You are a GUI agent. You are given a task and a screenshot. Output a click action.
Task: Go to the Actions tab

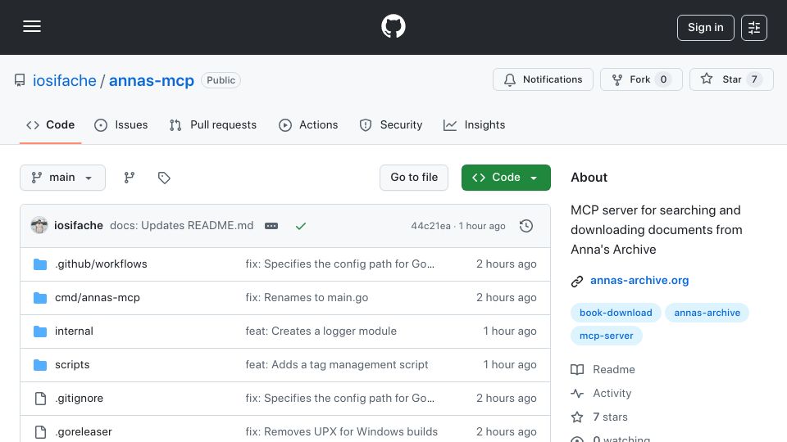pyautogui.click(x=308, y=124)
